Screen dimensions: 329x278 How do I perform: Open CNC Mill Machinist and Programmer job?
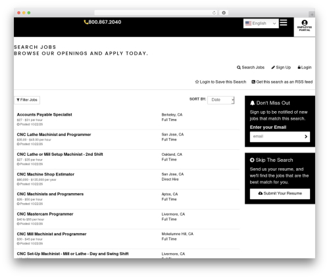51,234
